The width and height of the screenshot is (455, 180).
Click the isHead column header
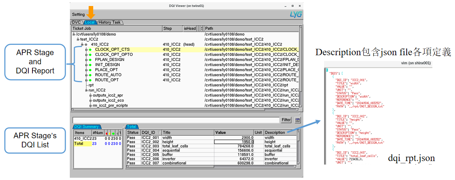190,28
